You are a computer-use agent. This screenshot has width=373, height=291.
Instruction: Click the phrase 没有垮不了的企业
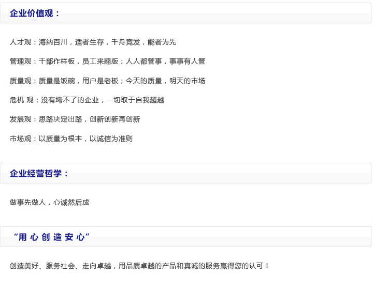70,100
